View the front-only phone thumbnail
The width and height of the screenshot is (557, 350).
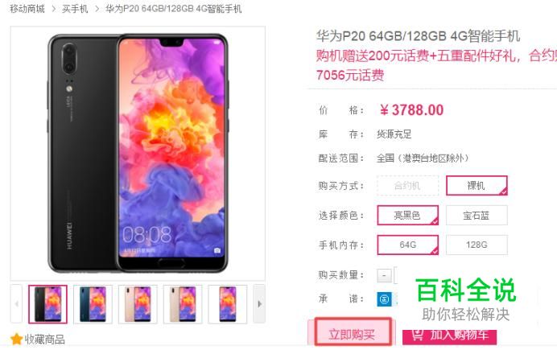coord(227,304)
